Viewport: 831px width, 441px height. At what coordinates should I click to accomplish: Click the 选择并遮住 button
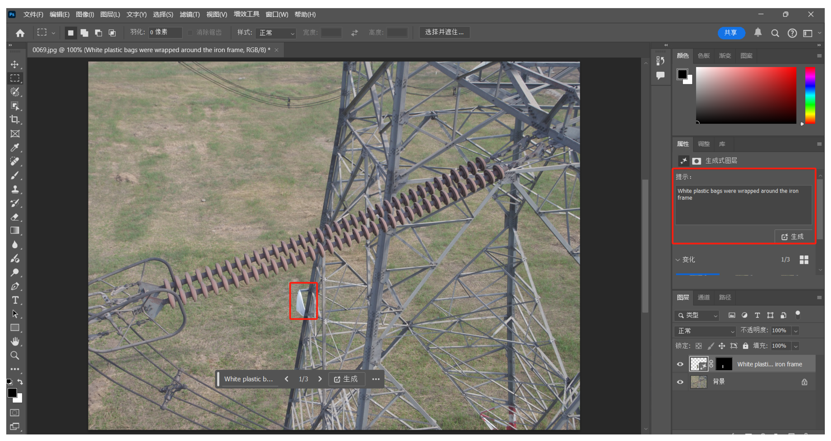coord(444,32)
